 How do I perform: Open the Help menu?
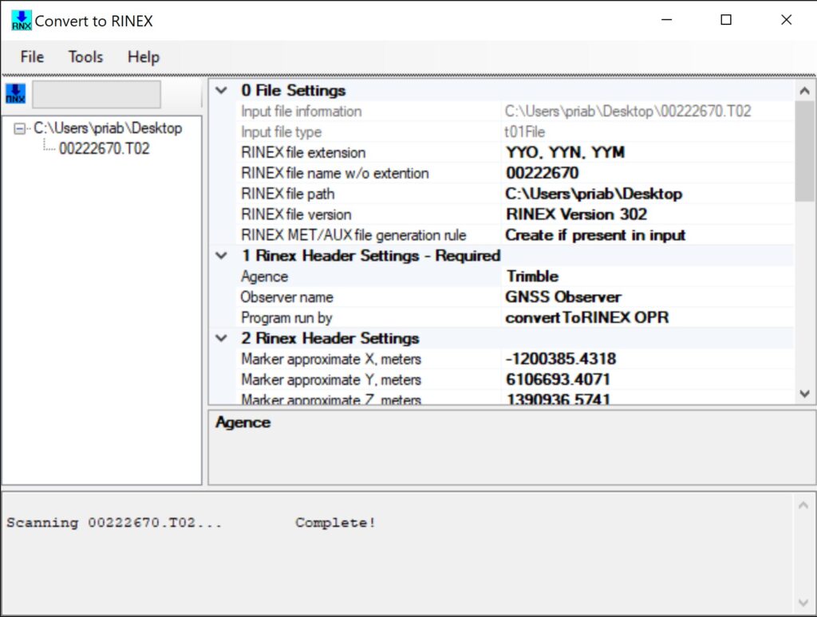click(144, 57)
